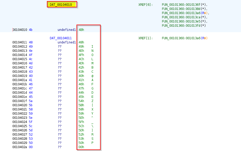Select address 0010402a
241x151 pixels.
(20, 147)
